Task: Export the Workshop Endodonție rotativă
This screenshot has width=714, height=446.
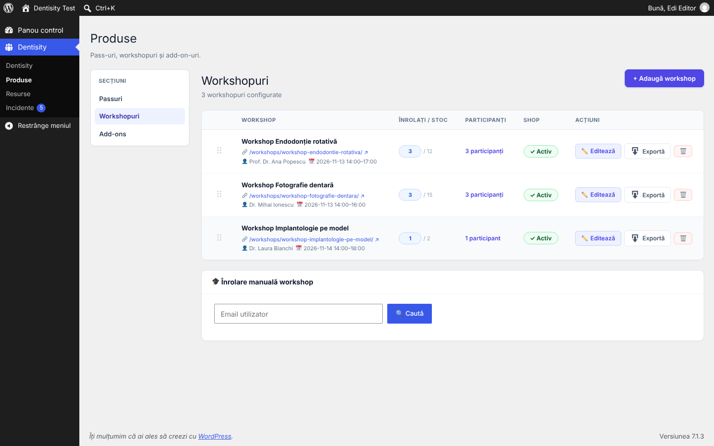Action: [x=648, y=151]
